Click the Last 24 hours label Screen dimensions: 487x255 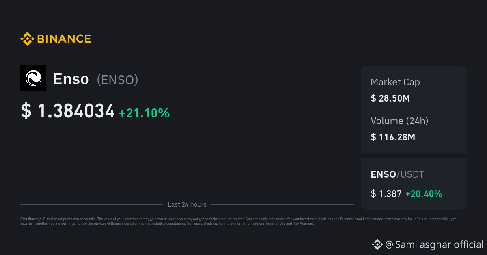(x=187, y=205)
